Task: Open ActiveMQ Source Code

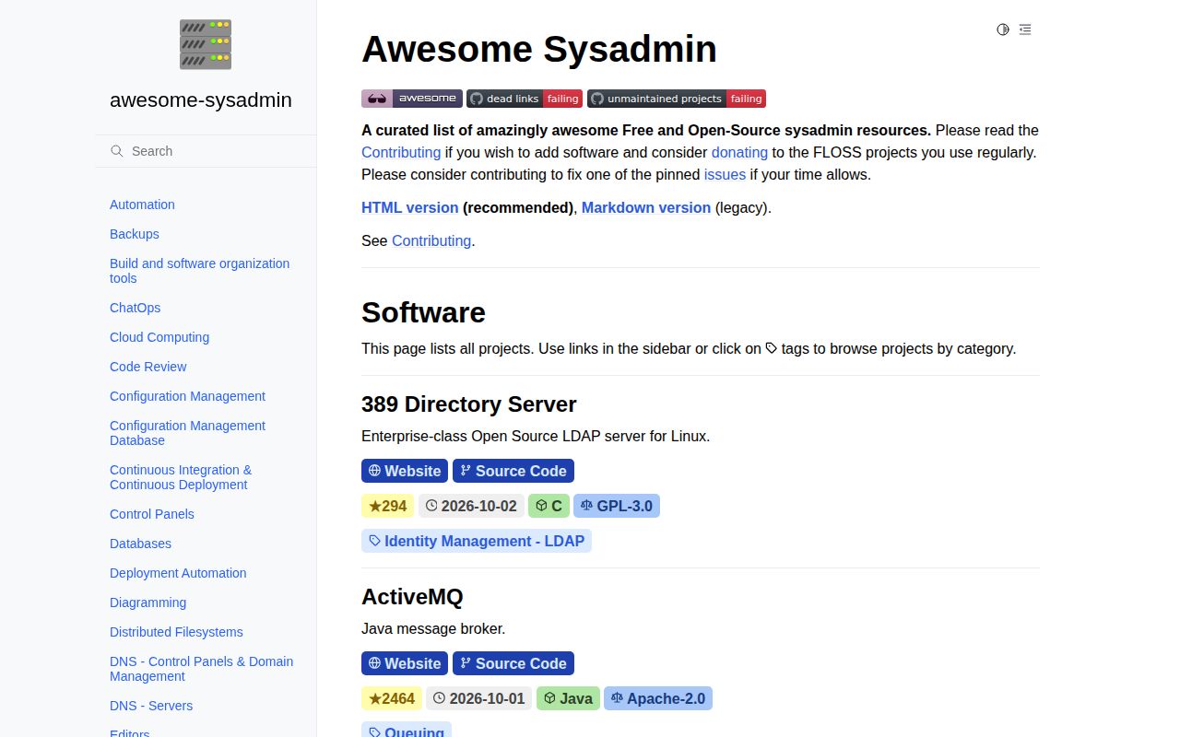Action: coord(513,663)
